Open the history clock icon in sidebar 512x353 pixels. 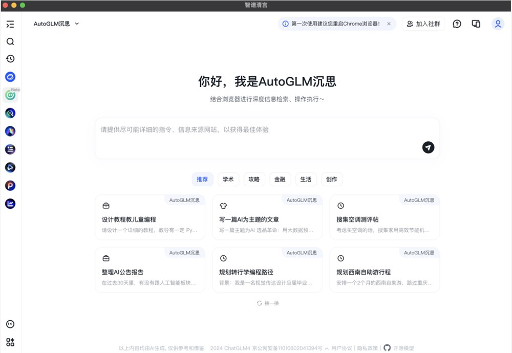tap(10, 59)
